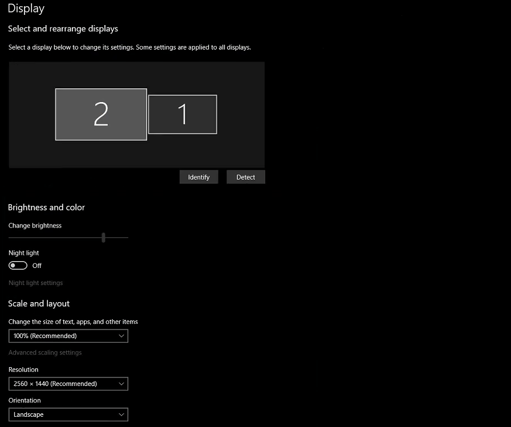Click the Identify button
Viewport: 511px width, 427px height.
click(x=198, y=177)
